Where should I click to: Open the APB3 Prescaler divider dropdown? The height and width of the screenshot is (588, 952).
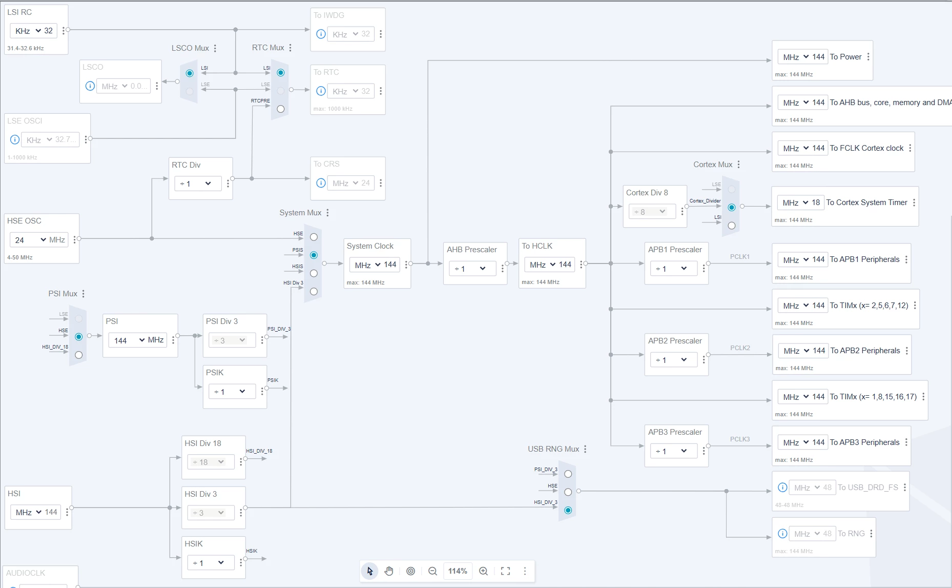coord(673,451)
